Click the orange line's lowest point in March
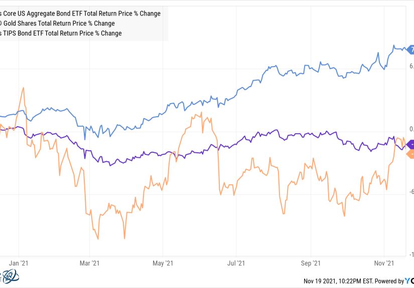Screen dimensions: 414x288 click(98, 239)
